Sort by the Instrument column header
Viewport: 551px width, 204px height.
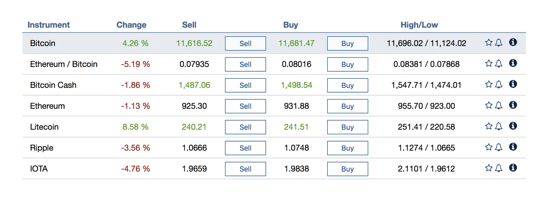pos(48,25)
